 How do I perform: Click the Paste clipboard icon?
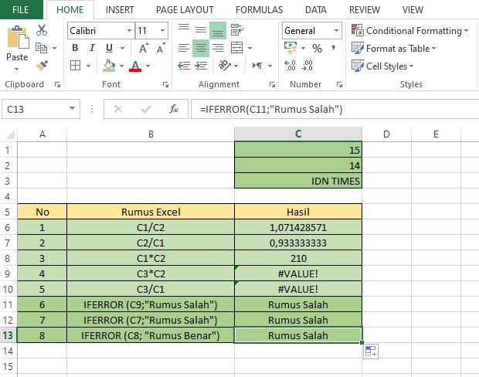[x=18, y=37]
